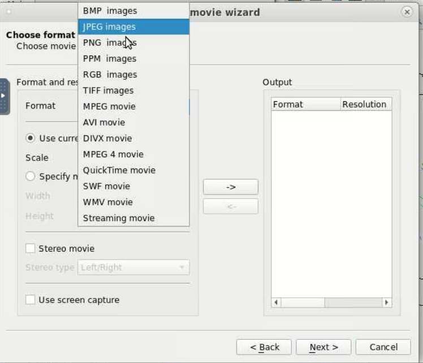The height and width of the screenshot is (363, 423).
Task: Go to Next wizard page
Action: click(323, 347)
